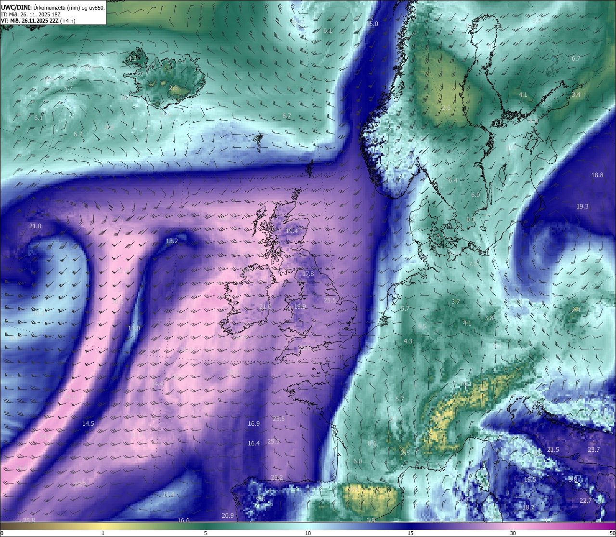Image resolution: width=616 pixels, height=537 pixels.
Task: Click the 3.4 value on the map
Action: click(576, 95)
